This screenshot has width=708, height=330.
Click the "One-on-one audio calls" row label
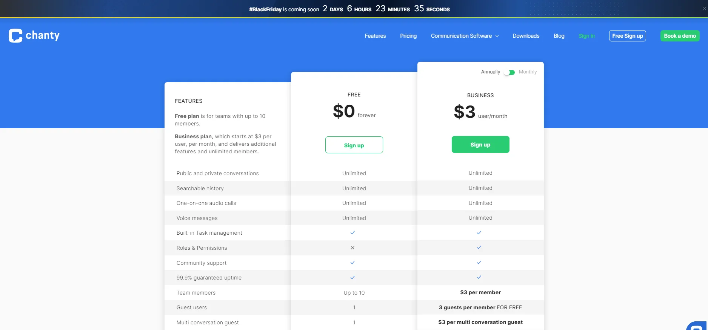point(206,203)
